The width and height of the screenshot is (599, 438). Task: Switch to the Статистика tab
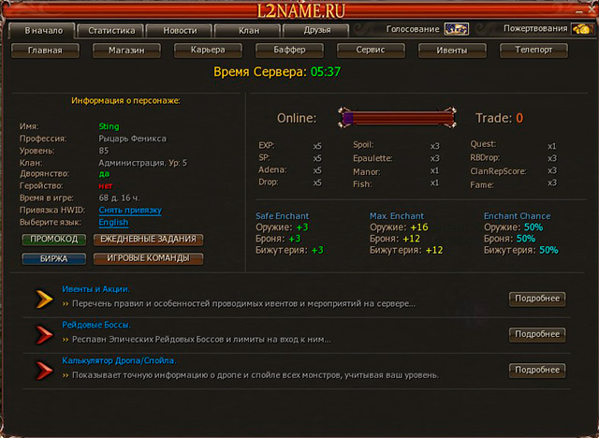click(111, 31)
